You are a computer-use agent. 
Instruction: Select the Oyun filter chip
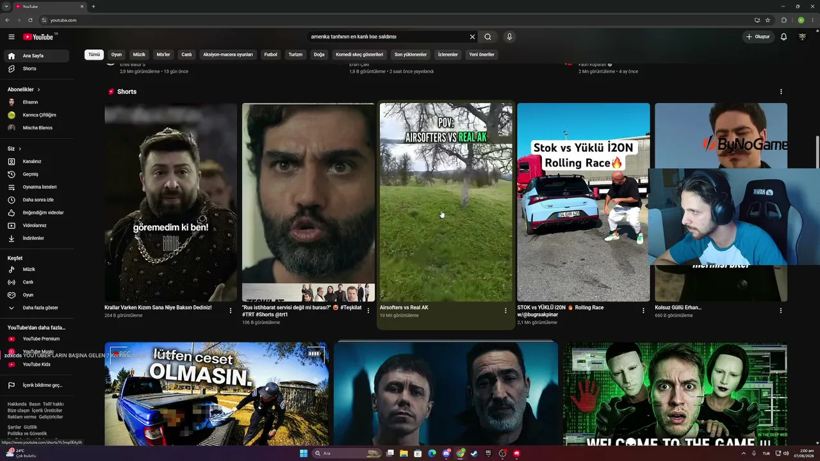click(x=117, y=54)
